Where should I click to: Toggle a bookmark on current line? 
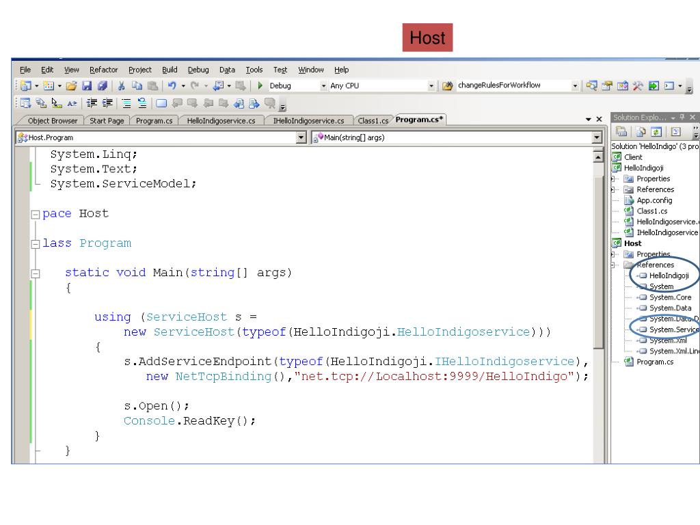161,104
